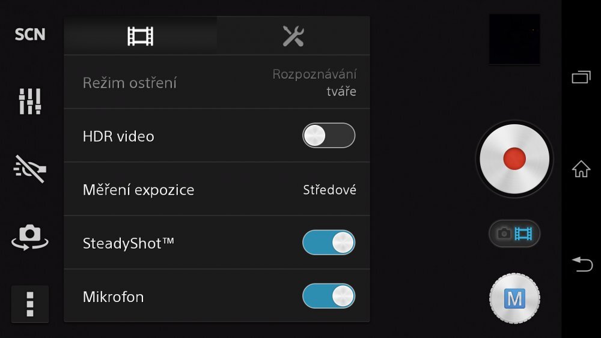Toggle the flash light off icon
The height and width of the screenshot is (338, 601).
[30, 169]
